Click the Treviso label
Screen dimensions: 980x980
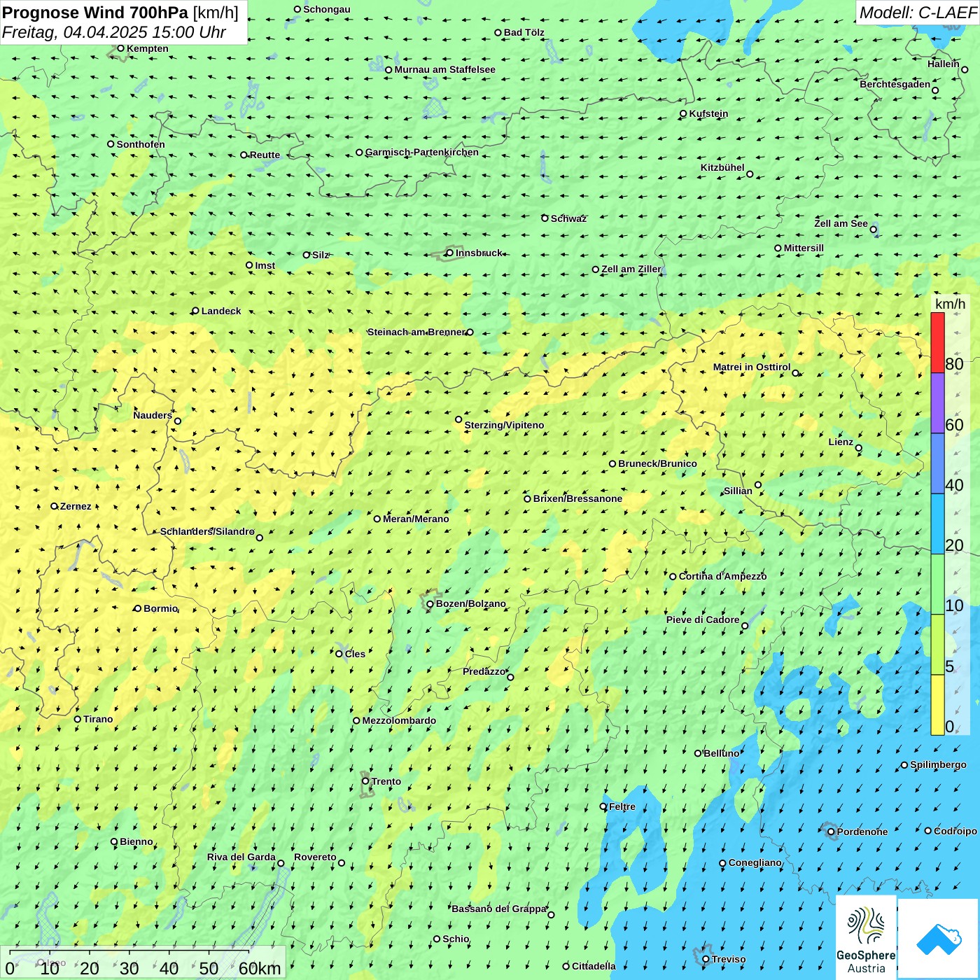coord(729,959)
